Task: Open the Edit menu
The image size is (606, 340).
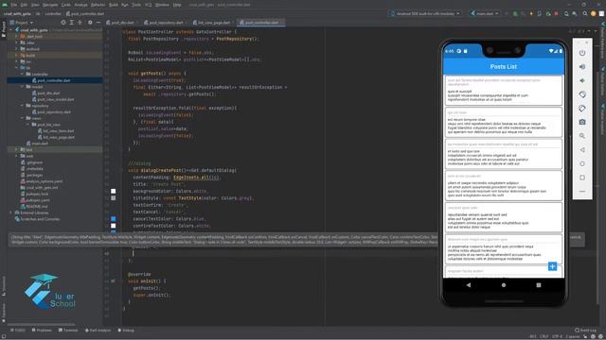Action: tap(24, 5)
